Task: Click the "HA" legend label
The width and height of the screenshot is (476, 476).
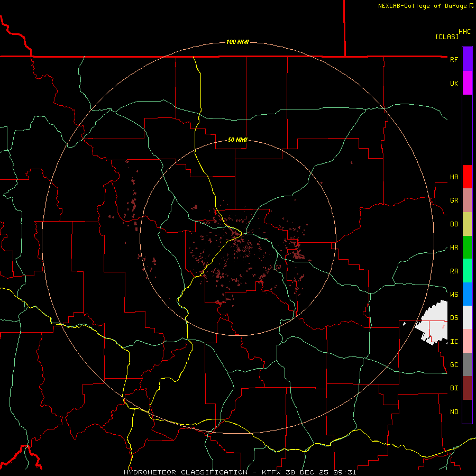Action: tap(454, 177)
